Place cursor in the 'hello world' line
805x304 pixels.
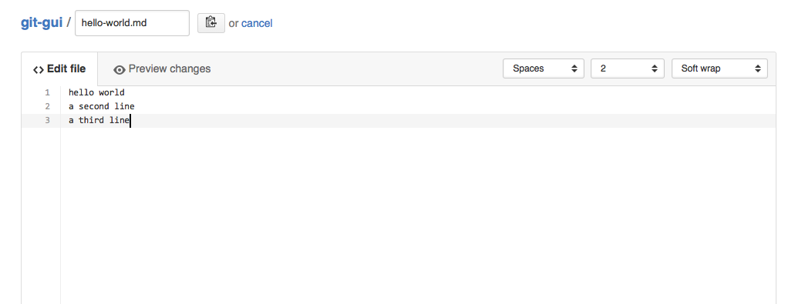click(x=96, y=93)
